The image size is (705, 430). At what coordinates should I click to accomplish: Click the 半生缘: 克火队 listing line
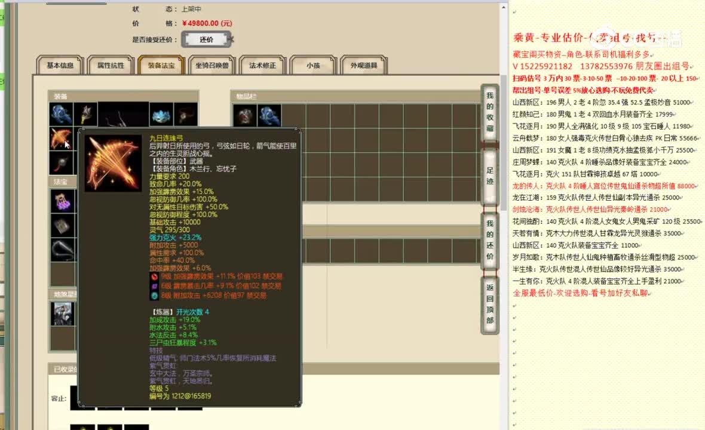click(597, 269)
